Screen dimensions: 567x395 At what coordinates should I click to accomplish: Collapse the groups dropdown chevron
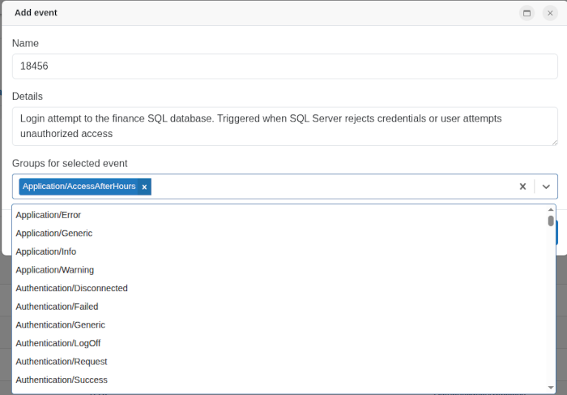pyautogui.click(x=546, y=187)
